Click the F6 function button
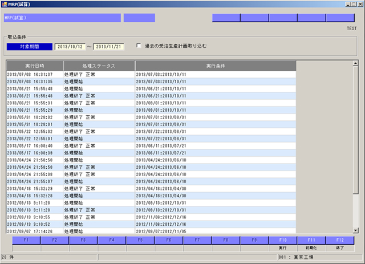This screenshot has height=264, width=365. [x=169, y=240]
